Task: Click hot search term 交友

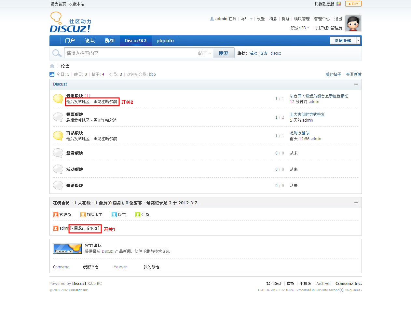Action: click(x=264, y=53)
